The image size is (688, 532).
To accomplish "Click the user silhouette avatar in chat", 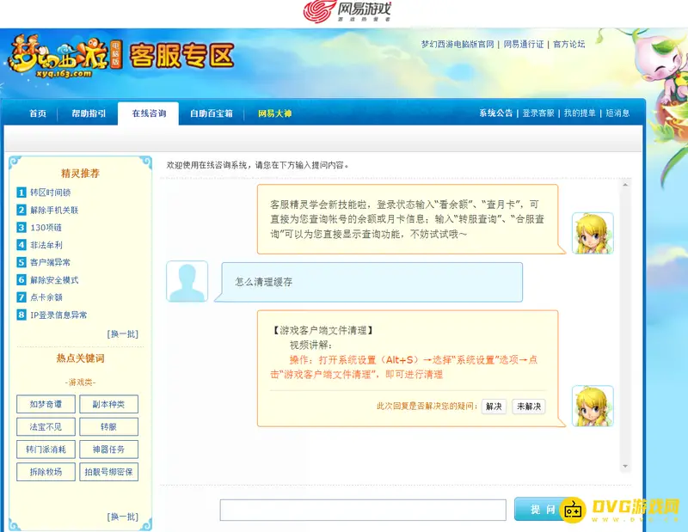I will (x=187, y=281).
